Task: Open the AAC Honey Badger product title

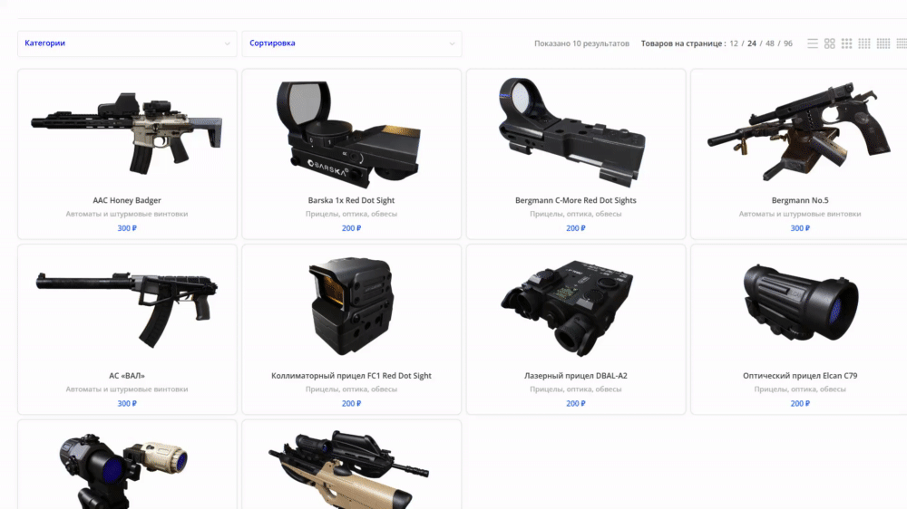Action: coord(127,200)
